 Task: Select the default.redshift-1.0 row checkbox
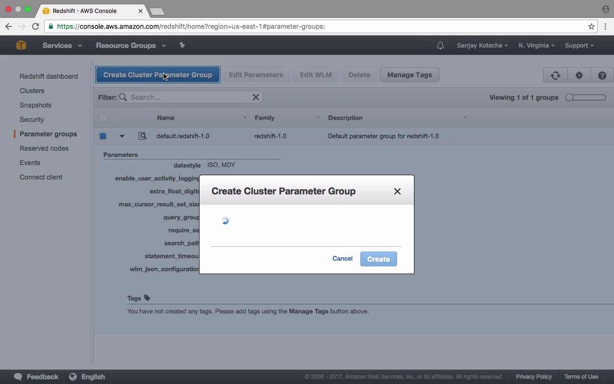tap(103, 136)
